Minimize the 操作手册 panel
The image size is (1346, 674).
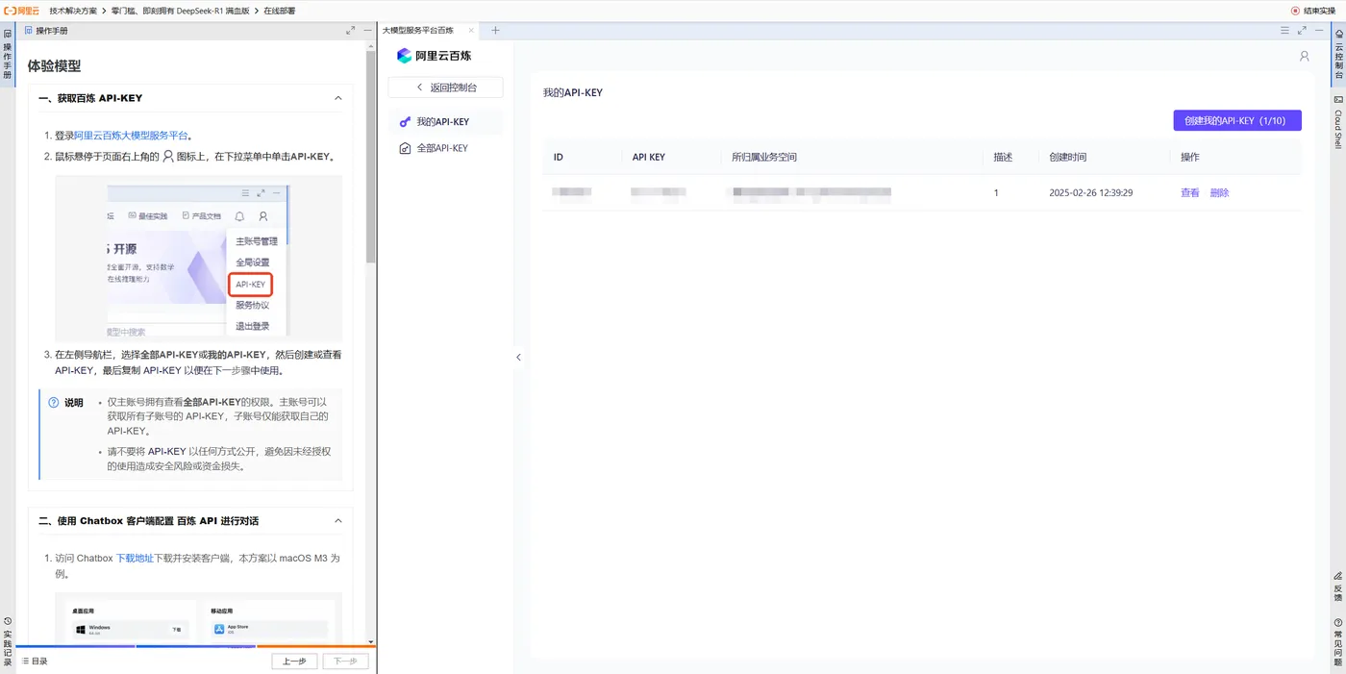[367, 31]
